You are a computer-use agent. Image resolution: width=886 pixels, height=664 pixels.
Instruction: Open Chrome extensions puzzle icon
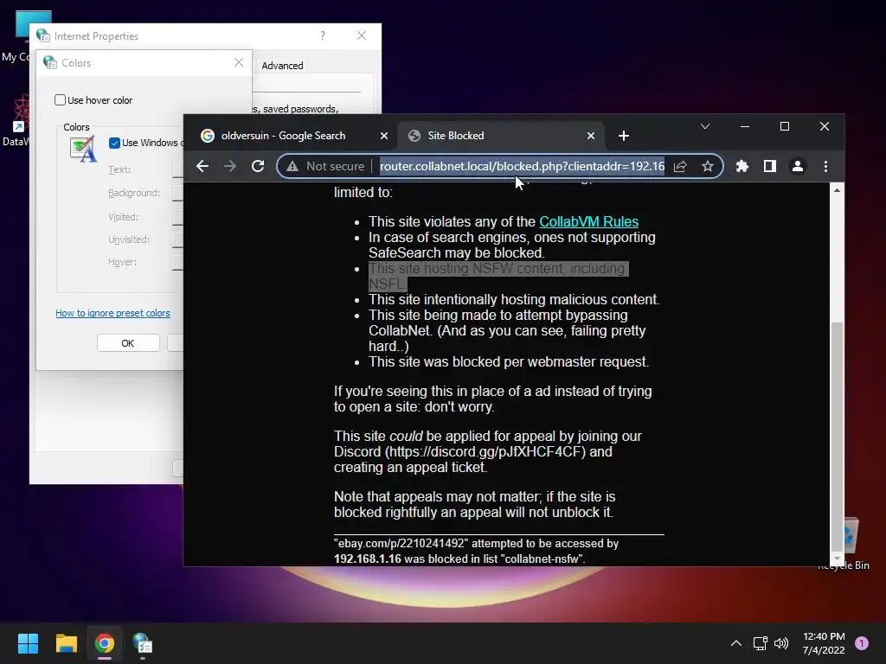coord(742,166)
